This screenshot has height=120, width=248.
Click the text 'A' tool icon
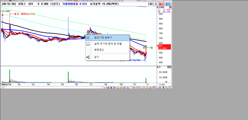[x=160, y=88]
